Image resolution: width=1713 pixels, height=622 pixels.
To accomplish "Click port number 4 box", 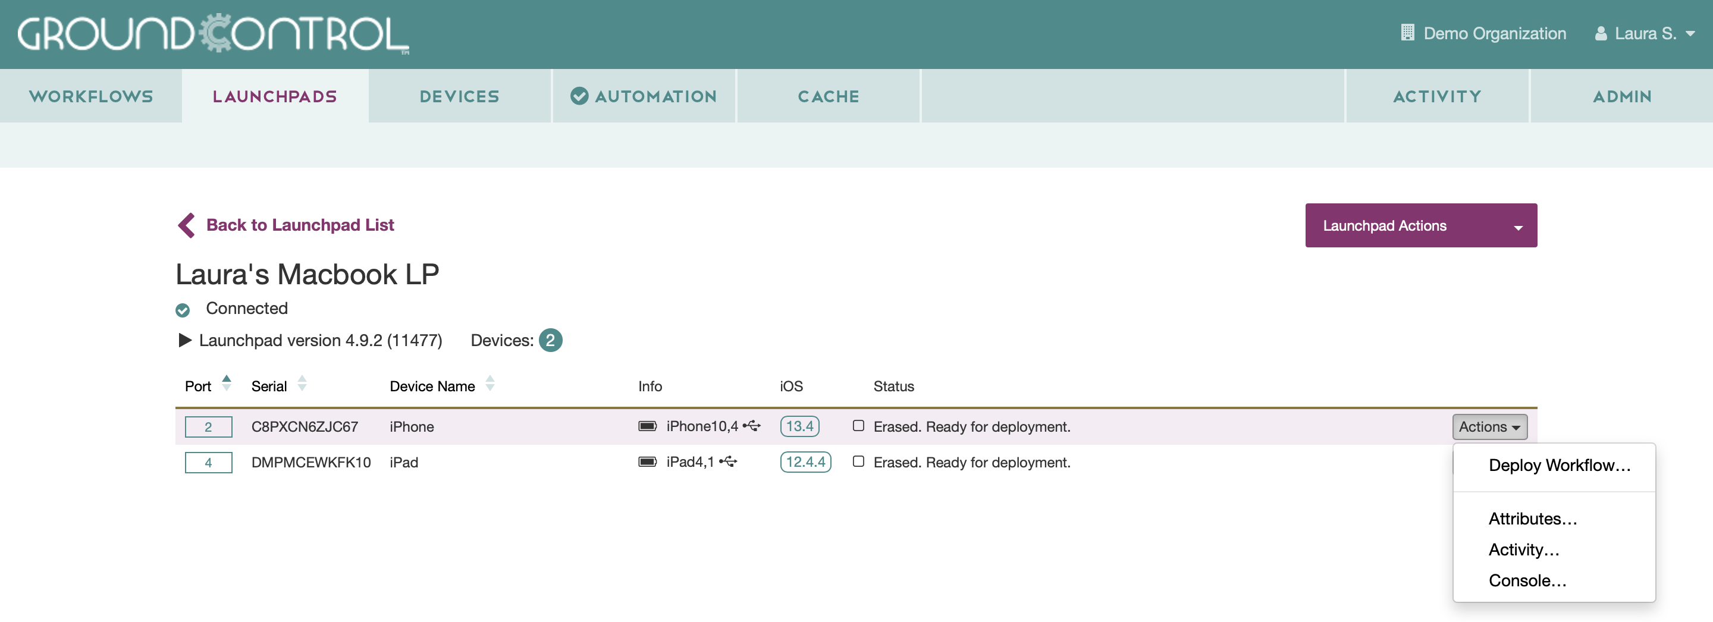I will click(x=208, y=463).
